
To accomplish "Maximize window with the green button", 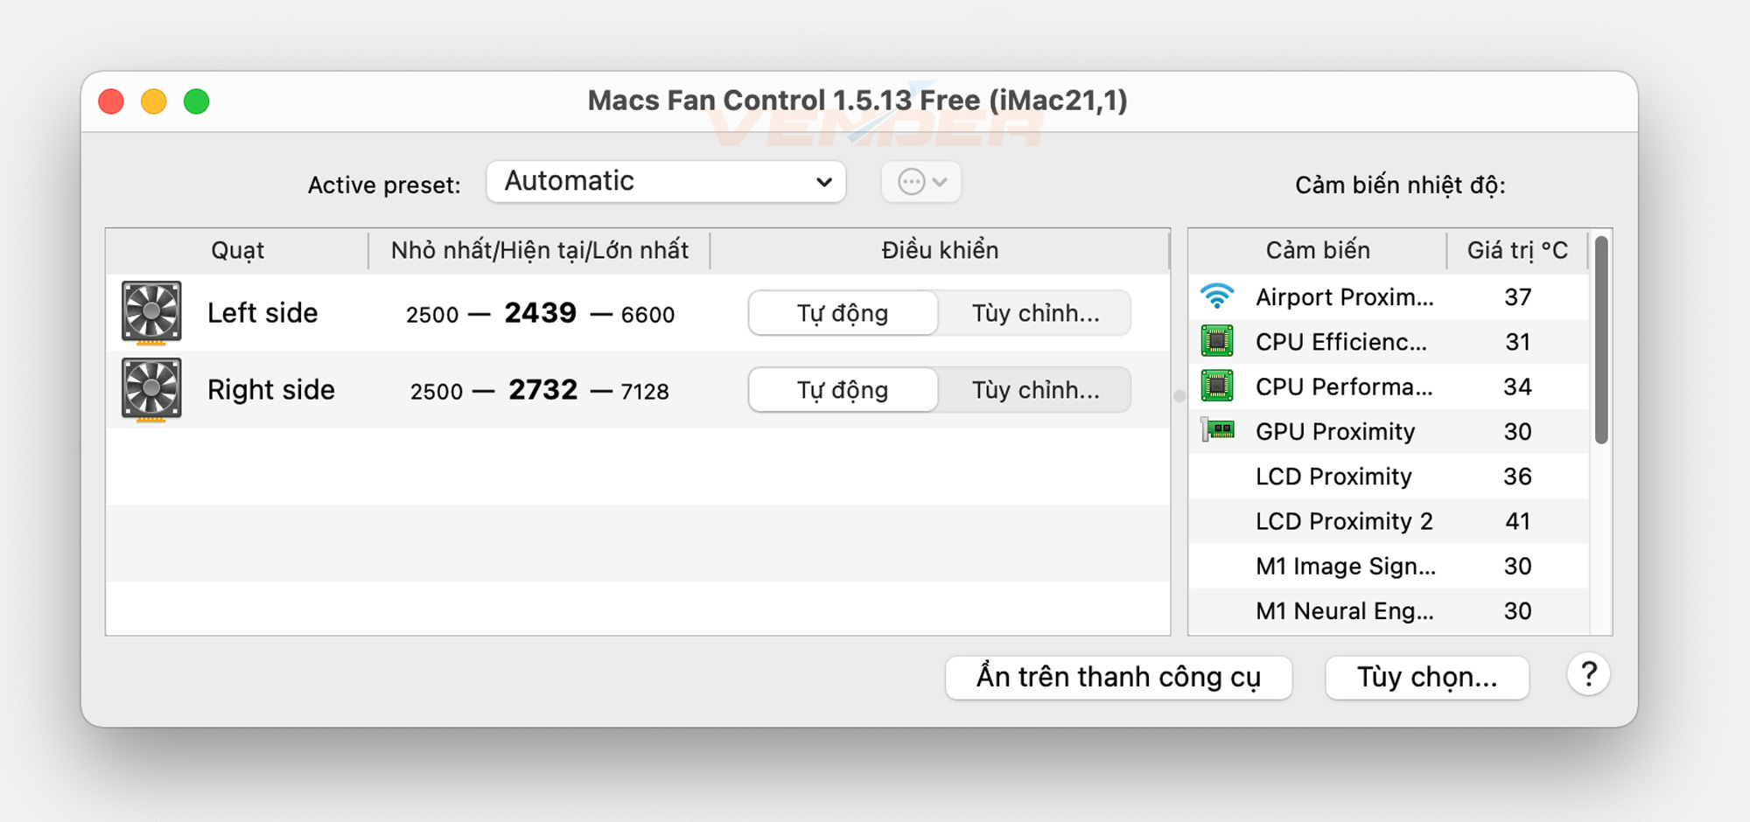I will click(197, 101).
